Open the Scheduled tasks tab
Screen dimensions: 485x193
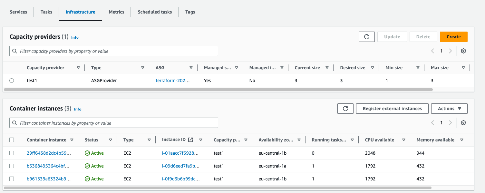pyautogui.click(x=154, y=12)
